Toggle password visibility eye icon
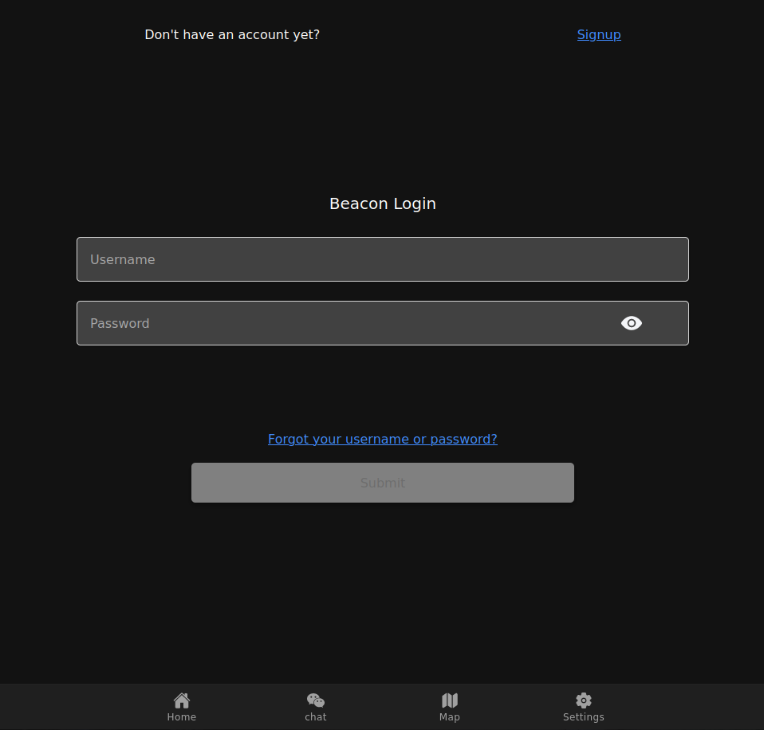This screenshot has height=730, width=764. (632, 323)
